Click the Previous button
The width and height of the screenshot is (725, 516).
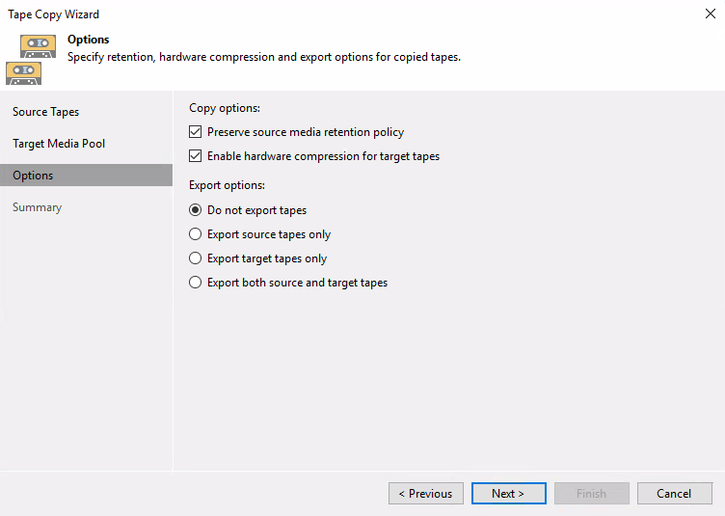click(x=426, y=494)
